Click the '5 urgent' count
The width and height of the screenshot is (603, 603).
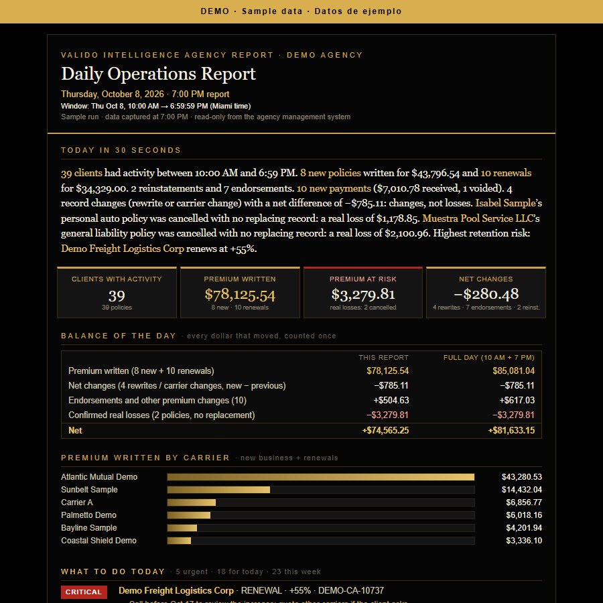[192, 572]
